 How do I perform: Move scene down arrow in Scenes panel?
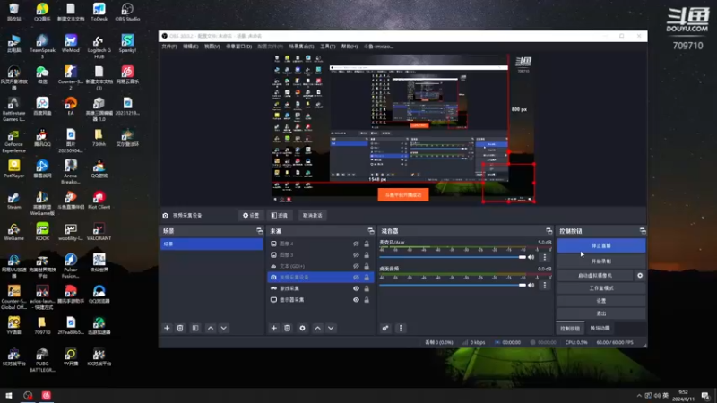point(223,328)
